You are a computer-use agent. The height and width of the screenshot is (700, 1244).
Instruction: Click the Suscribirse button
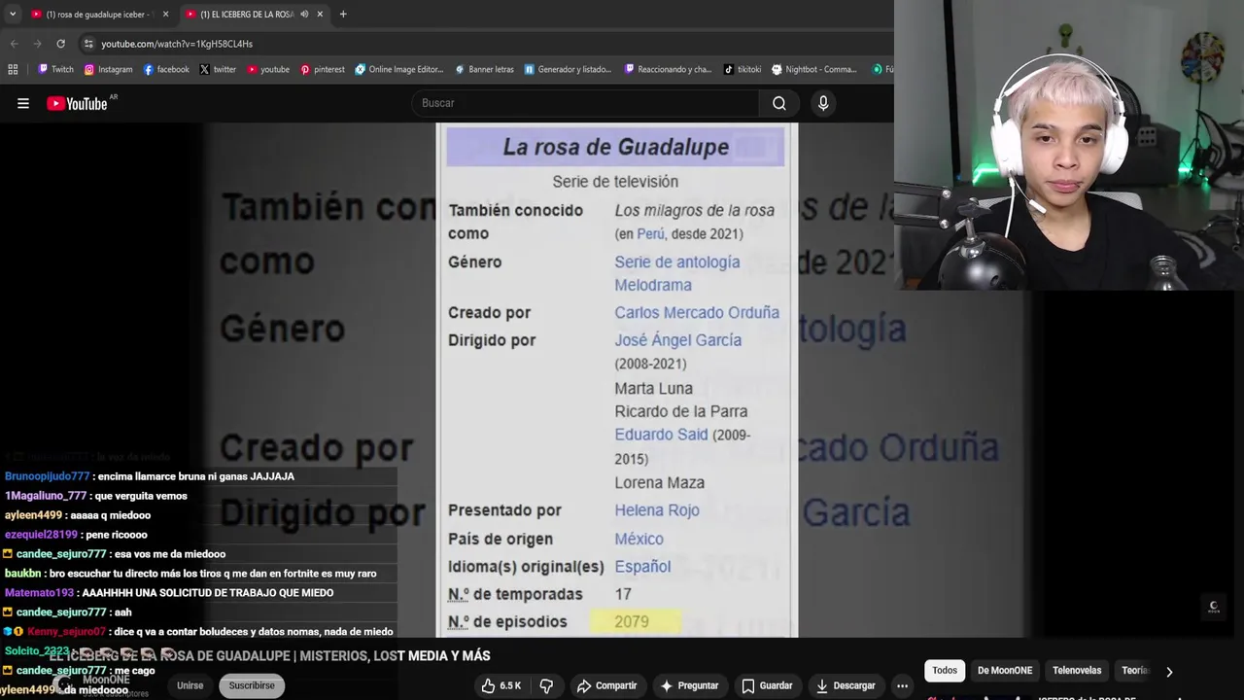click(x=252, y=685)
